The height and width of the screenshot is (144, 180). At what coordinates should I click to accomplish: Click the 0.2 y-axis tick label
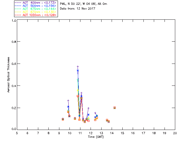(14, 108)
